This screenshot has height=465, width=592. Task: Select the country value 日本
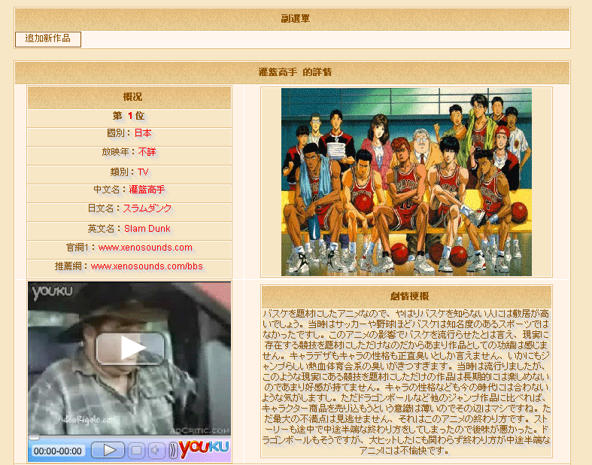tap(143, 133)
